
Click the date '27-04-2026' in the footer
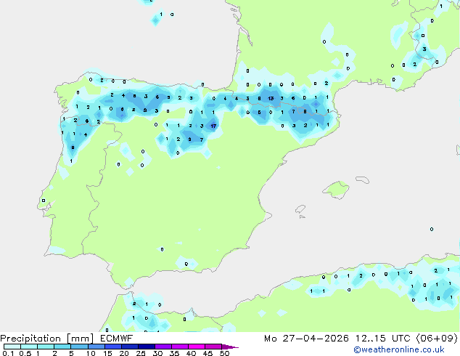pyautogui.click(x=316, y=339)
